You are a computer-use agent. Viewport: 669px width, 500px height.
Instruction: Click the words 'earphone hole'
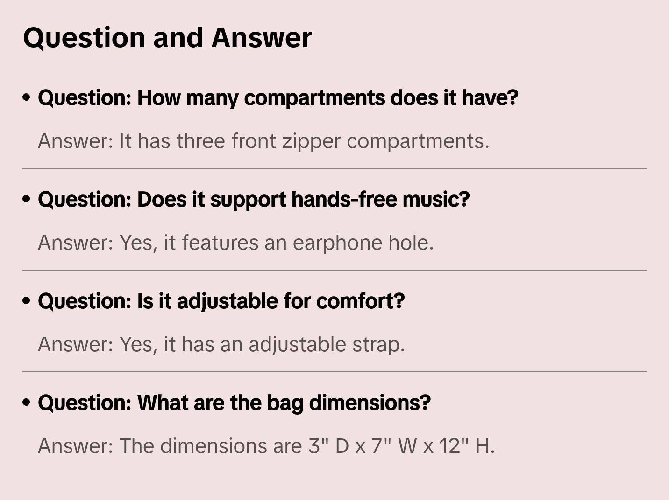[363, 243]
